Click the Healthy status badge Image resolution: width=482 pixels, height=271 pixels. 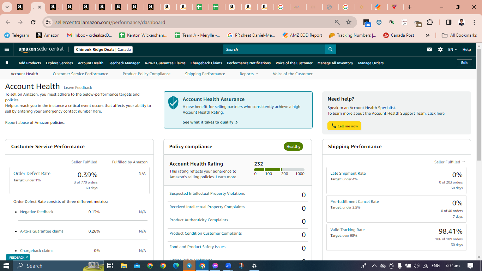(x=293, y=146)
